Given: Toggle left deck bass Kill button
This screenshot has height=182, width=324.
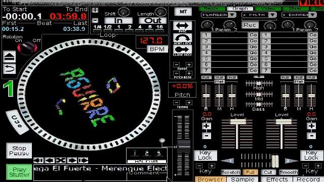Looking at the screenshot, I should [206, 77].
